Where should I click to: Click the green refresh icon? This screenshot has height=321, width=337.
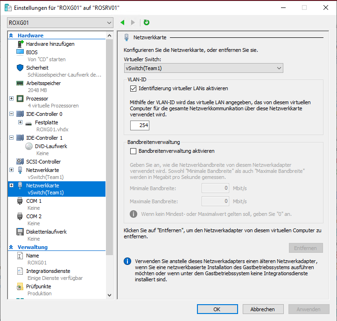pos(147,22)
